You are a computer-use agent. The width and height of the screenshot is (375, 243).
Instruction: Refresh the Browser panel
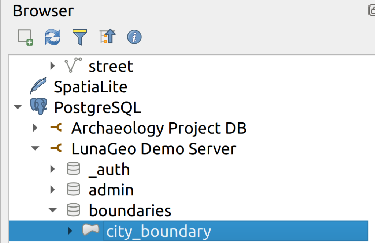coord(52,37)
